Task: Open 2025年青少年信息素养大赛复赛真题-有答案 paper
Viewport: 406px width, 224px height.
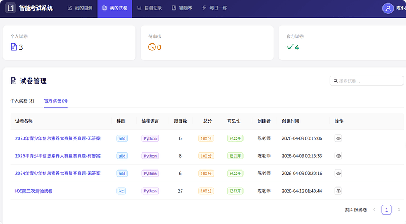Action: 58,156
